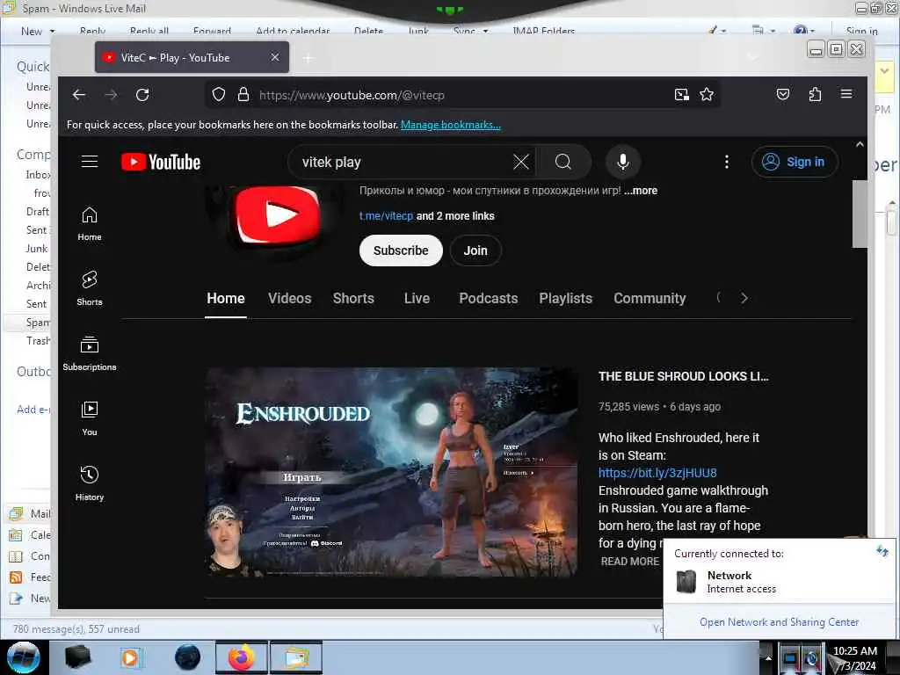The image size is (900, 675).
Task: Subscribe to the channel
Action: [x=401, y=250]
